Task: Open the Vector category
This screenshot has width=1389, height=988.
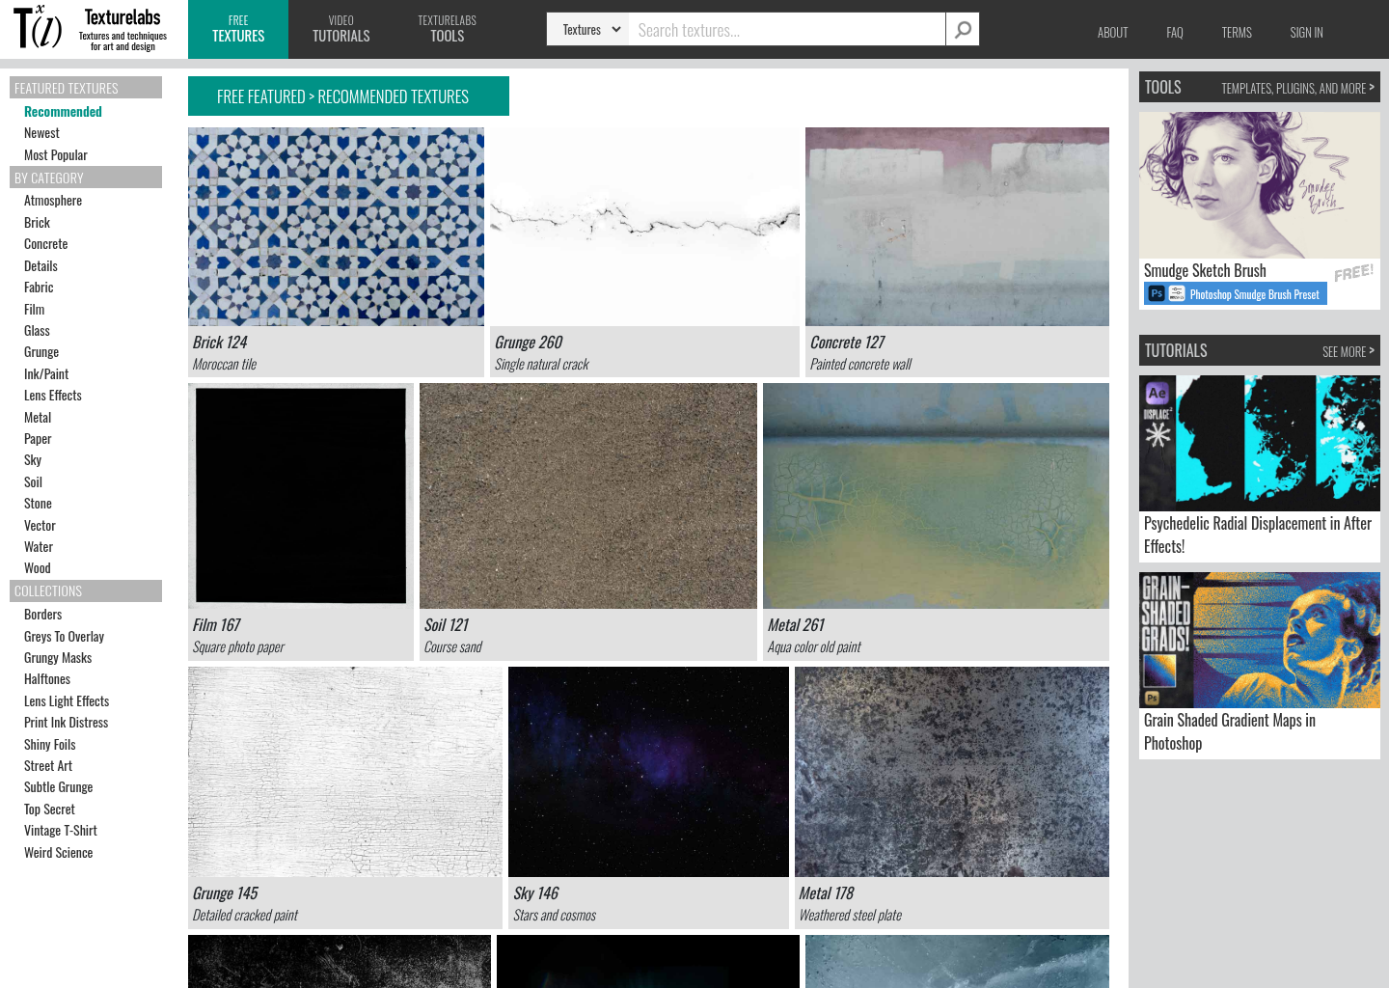Action: point(40,526)
